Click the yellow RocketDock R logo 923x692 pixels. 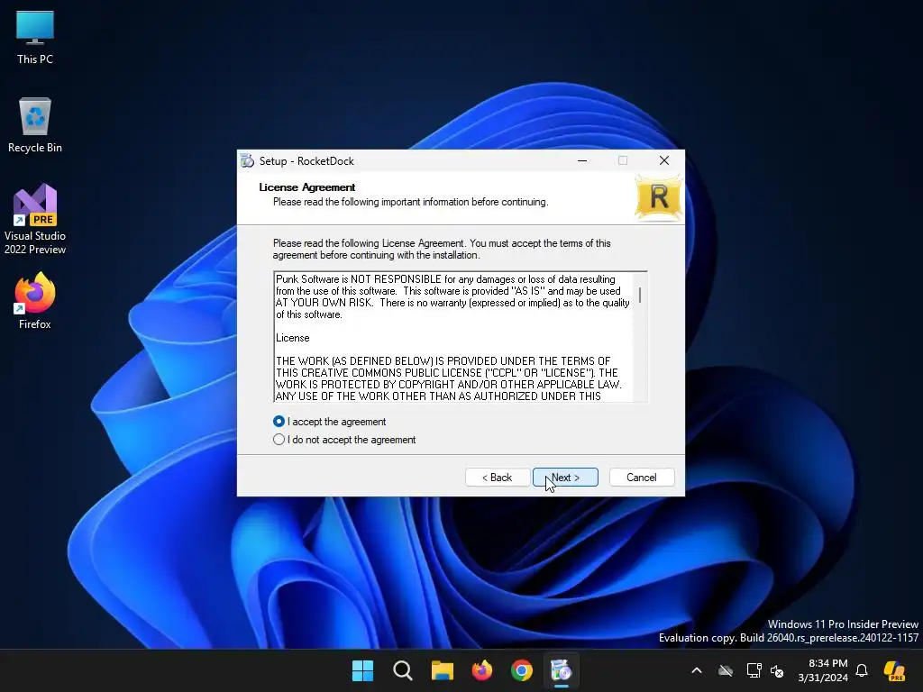[x=659, y=197]
